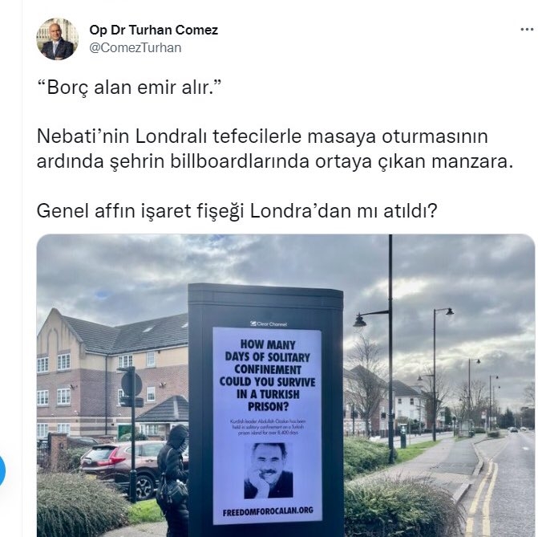Click the Clear Channel logo on the billboard
Screen dimensions: 538x537
tap(269, 323)
